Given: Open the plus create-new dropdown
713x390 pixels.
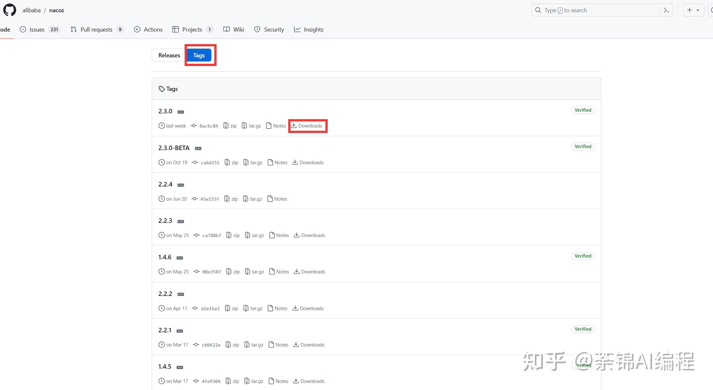Looking at the screenshot, I should click(x=693, y=10).
